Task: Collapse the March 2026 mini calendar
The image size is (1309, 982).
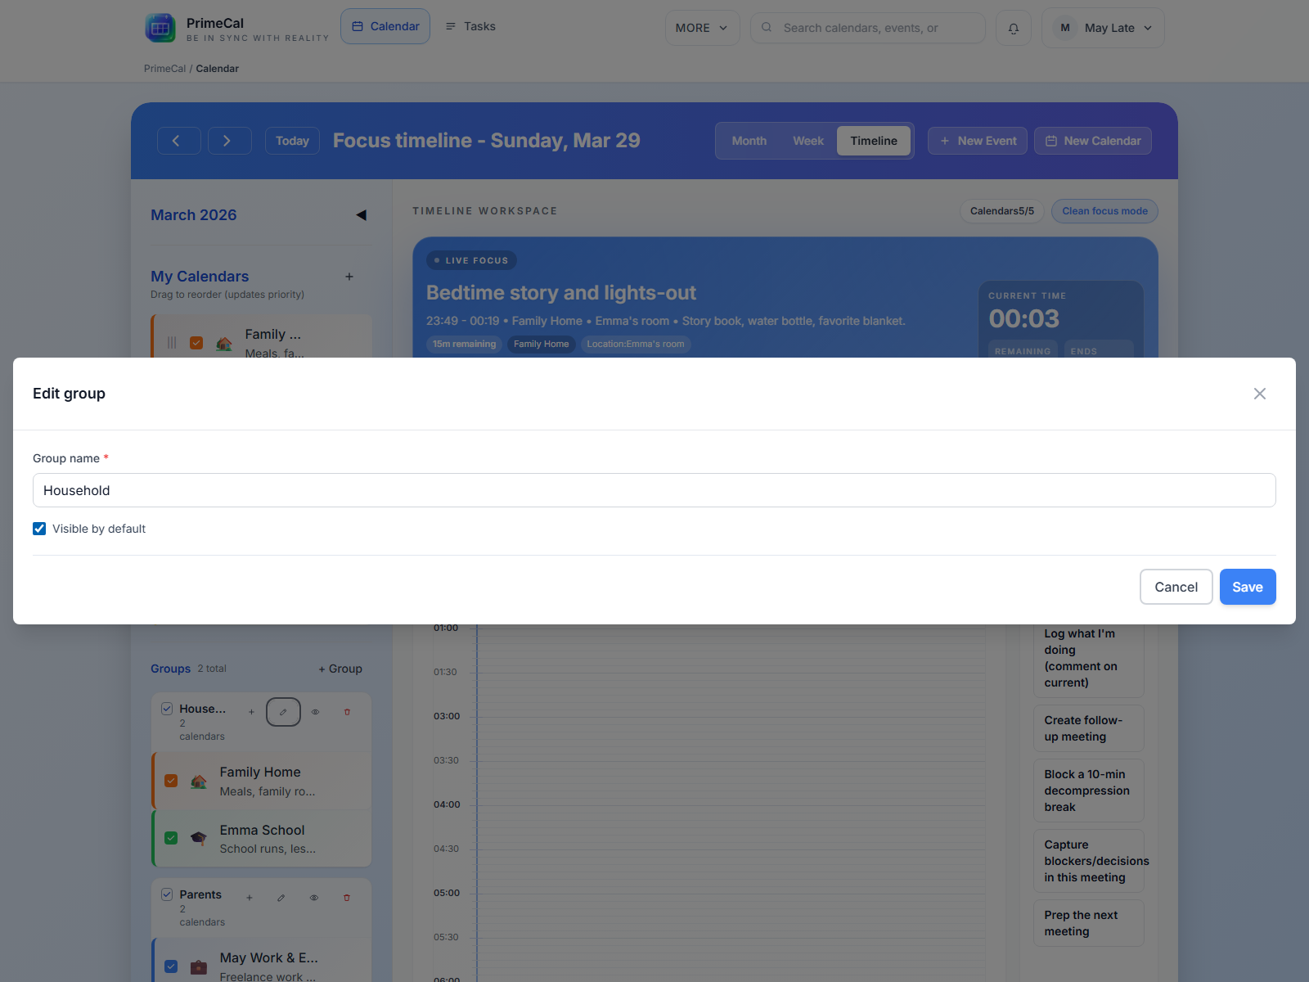Action: tap(360, 214)
